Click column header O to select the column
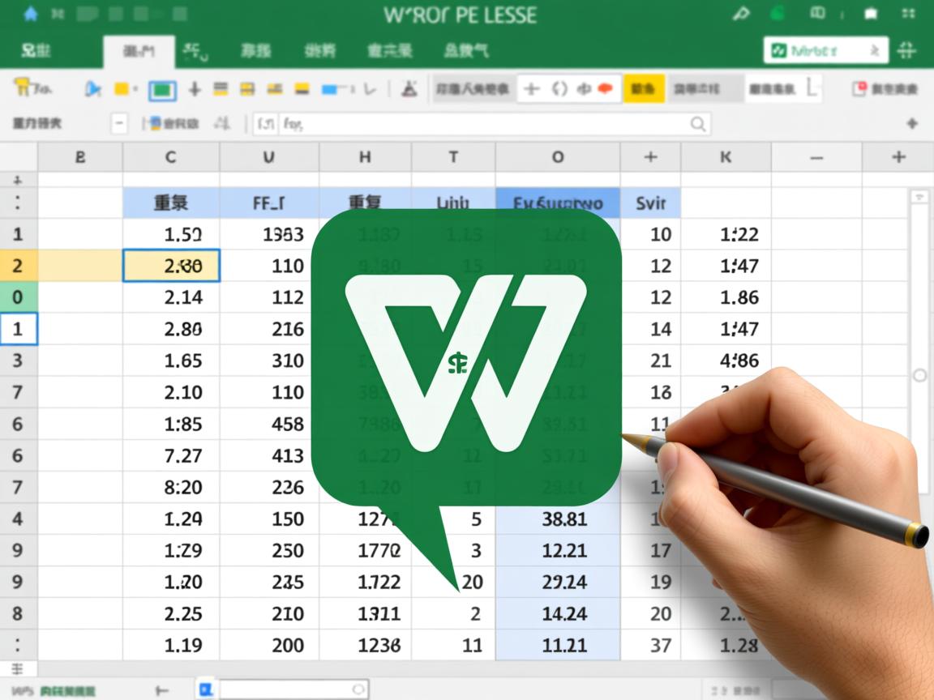Viewport: 934px width, 700px height. click(x=557, y=158)
